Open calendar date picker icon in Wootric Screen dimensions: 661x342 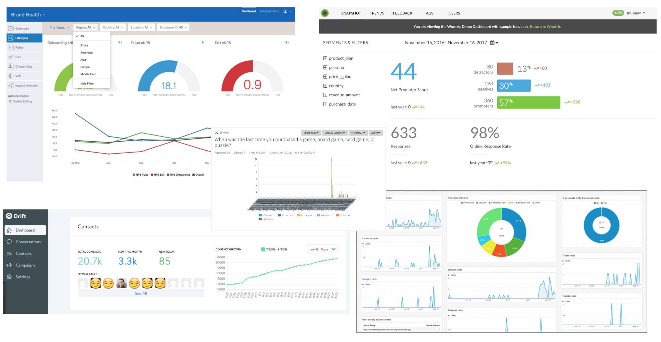click(x=492, y=42)
